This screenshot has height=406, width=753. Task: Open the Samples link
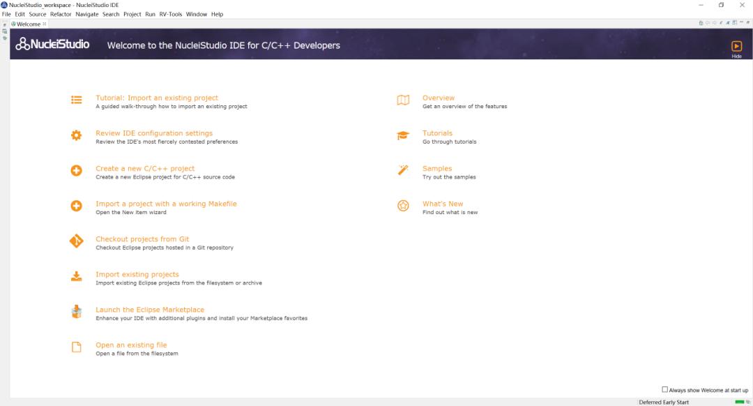437,168
